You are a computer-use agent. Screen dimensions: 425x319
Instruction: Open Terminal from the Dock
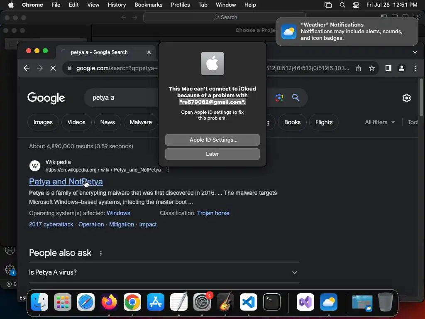click(272, 302)
